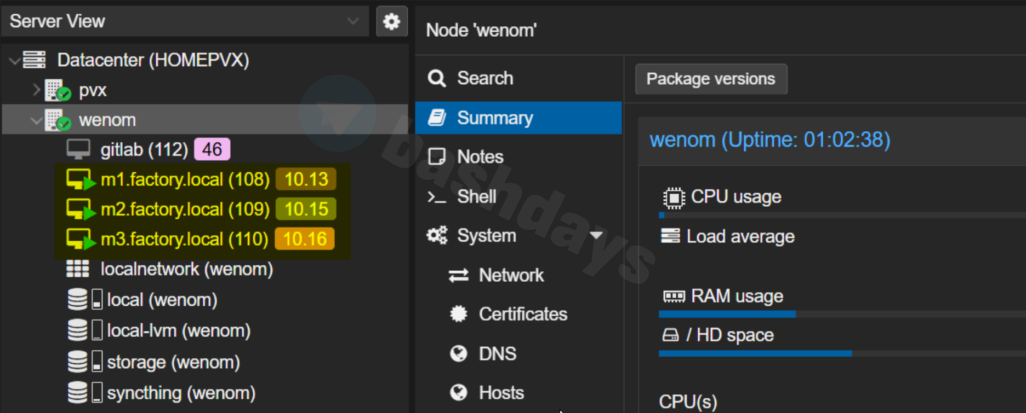Image resolution: width=1026 pixels, height=413 pixels.
Task: Click the localnetwork (wenom) grid icon
Action: 77,269
